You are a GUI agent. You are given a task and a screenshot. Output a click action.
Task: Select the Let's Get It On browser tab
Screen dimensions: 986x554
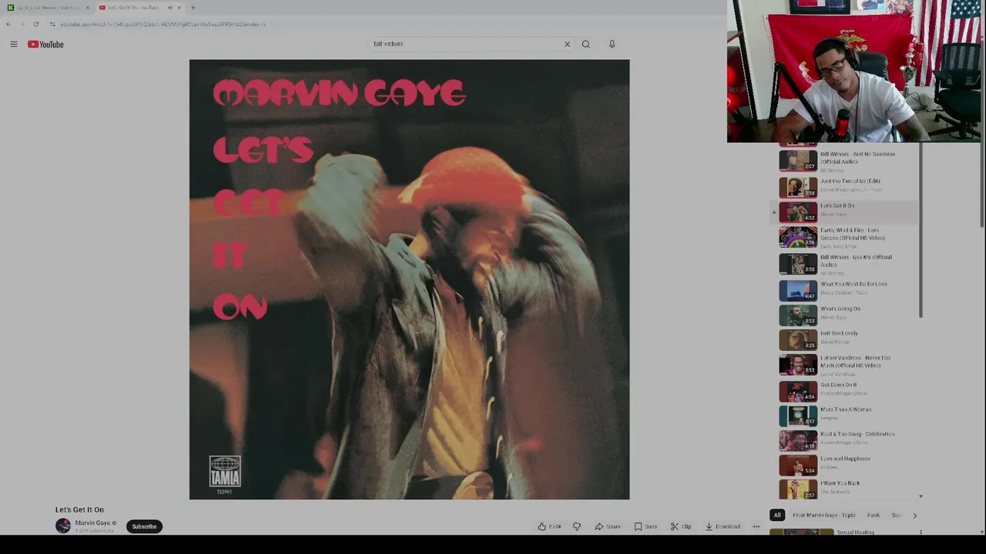(x=139, y=8)
